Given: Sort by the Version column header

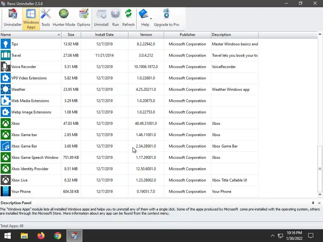Looking at the screenshot, I should [x=146, y=35].
